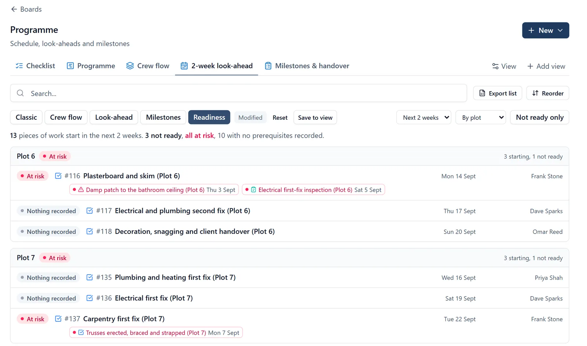Open Damp patch to bathroom ceiling prerequisite
The image size is (587, 346).
click(154, 190)
